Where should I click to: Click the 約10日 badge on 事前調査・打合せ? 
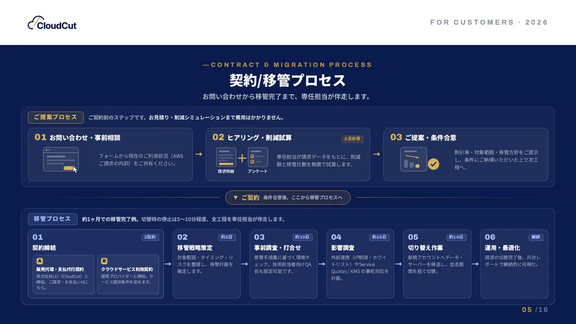tap(302, 238)
